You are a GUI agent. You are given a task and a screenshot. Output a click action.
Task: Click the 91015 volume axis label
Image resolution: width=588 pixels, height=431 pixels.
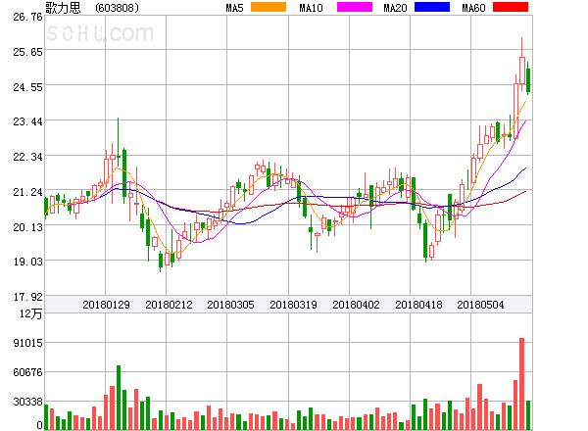27,343
